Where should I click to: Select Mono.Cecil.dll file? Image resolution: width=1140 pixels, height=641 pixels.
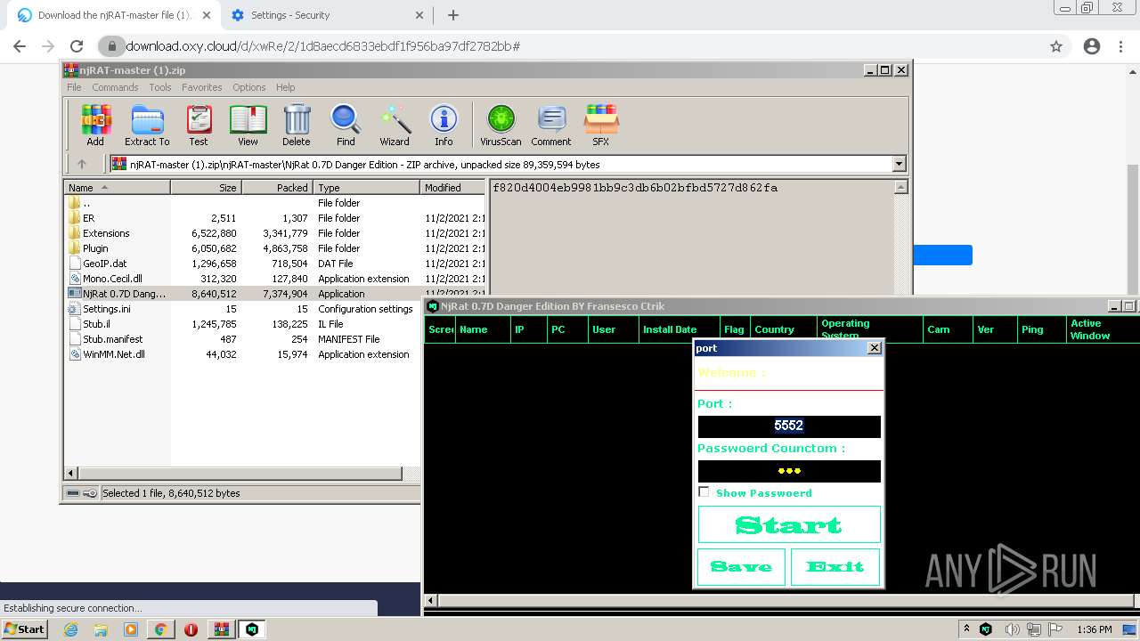tap(276, 279)
